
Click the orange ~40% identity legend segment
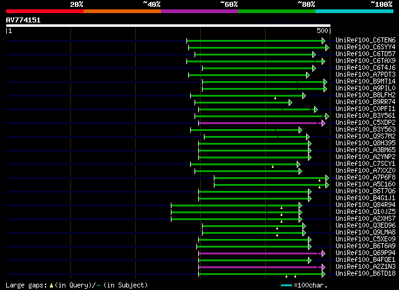122,11
